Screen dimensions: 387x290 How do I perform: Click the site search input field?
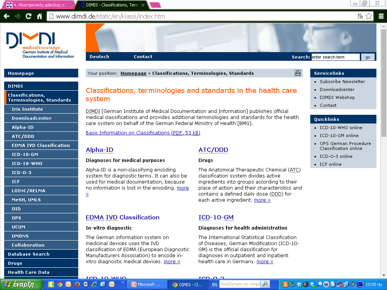[336, 57]
